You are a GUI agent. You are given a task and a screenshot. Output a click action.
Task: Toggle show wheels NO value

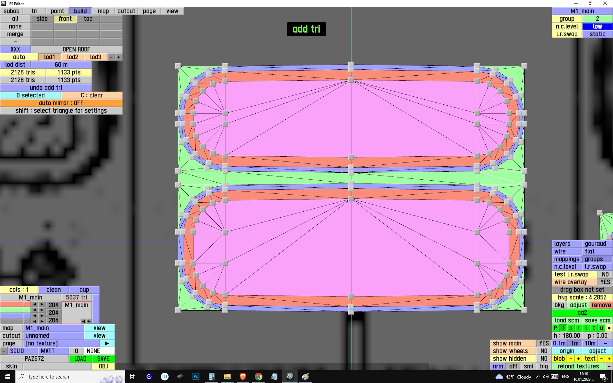(x=544, y=351)
